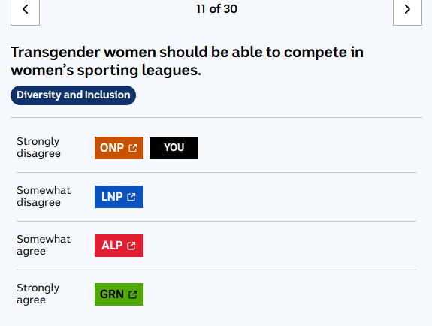Image resolution: width=432 pixels, height=326 pixels.
Task: Select the 'Somewhat disagree' row label
Action: click(x=44, y=196)
